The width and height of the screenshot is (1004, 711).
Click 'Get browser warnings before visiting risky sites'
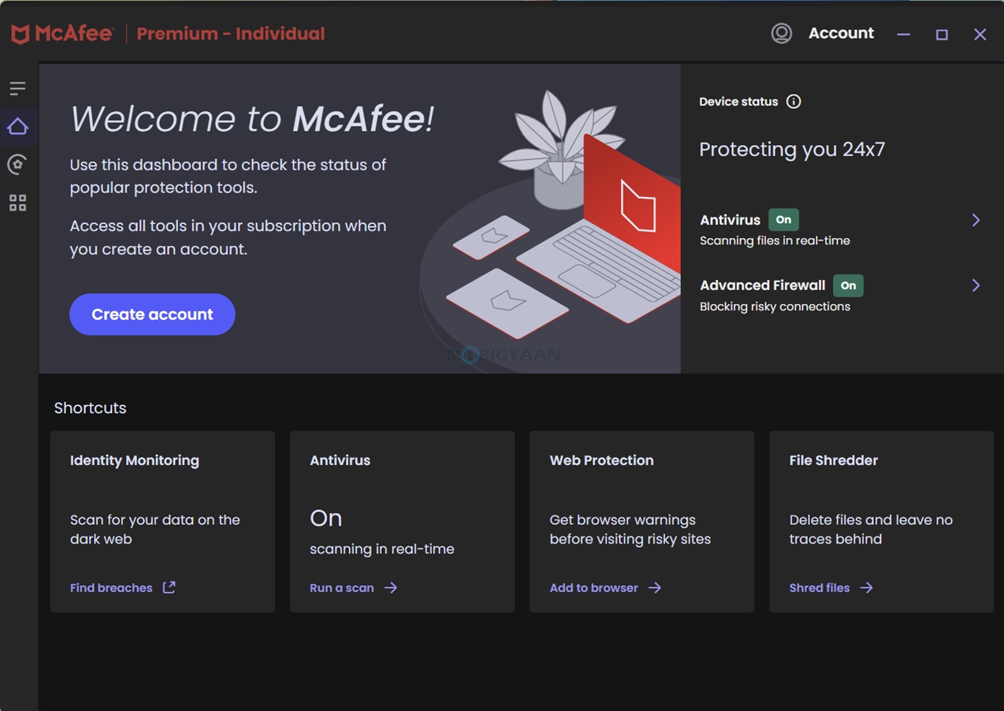630,530
